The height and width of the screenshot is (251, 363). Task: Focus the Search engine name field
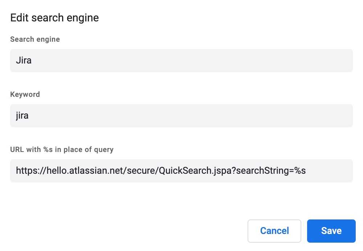pos(181,61)
